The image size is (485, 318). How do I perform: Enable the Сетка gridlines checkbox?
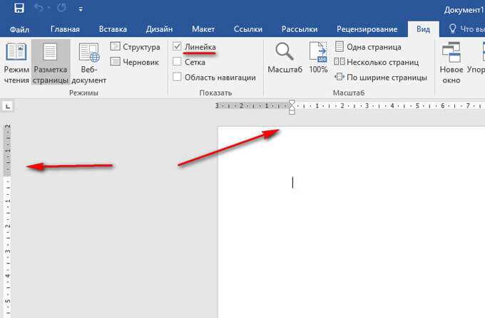[x=177, y=62]
